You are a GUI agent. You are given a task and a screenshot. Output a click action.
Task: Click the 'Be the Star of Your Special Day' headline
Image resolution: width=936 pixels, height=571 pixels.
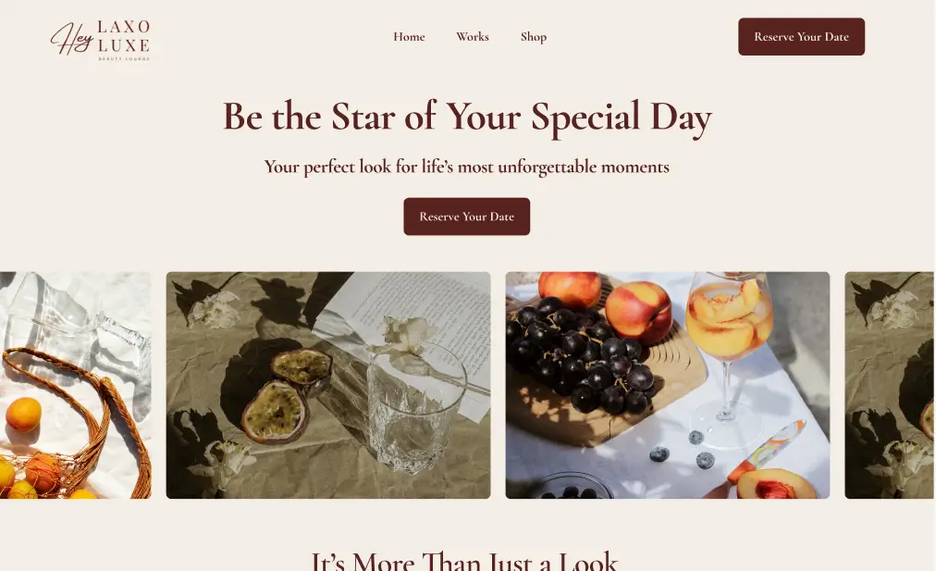[467, 118]
